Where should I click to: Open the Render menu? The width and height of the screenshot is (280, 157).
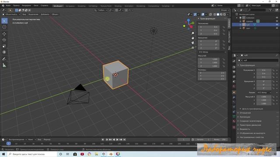26,6
